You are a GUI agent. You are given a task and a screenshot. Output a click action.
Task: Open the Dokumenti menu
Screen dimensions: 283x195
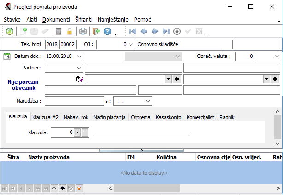click(56, 20)
